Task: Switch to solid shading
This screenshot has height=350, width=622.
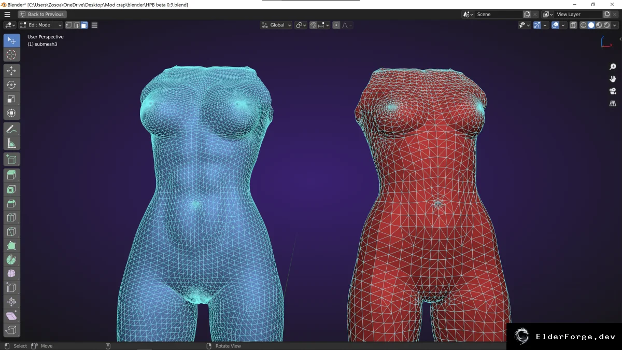Action: pyautogui.click(x=591, y=25)
